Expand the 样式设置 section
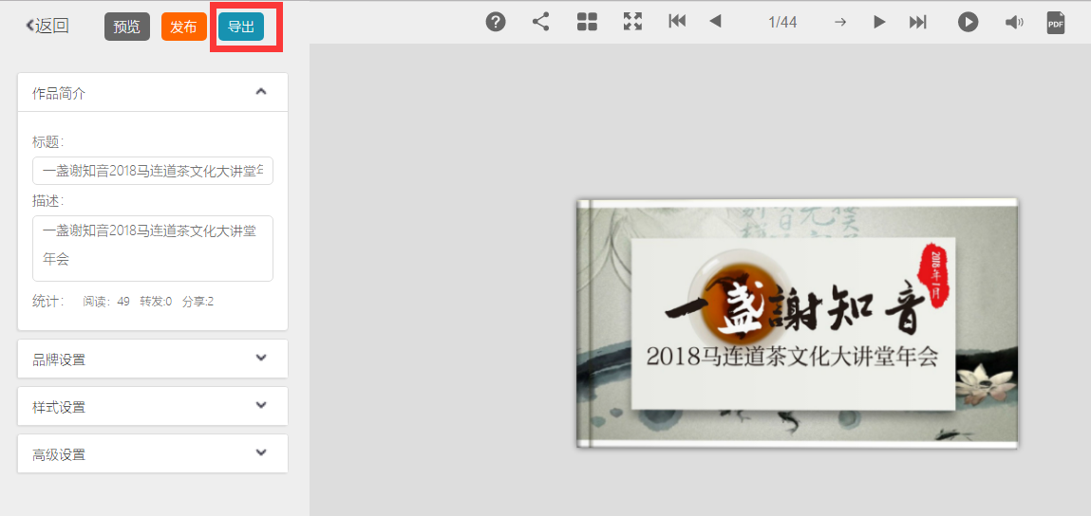The height and width of the screenshot is (516, 1091). click(152, 406)
